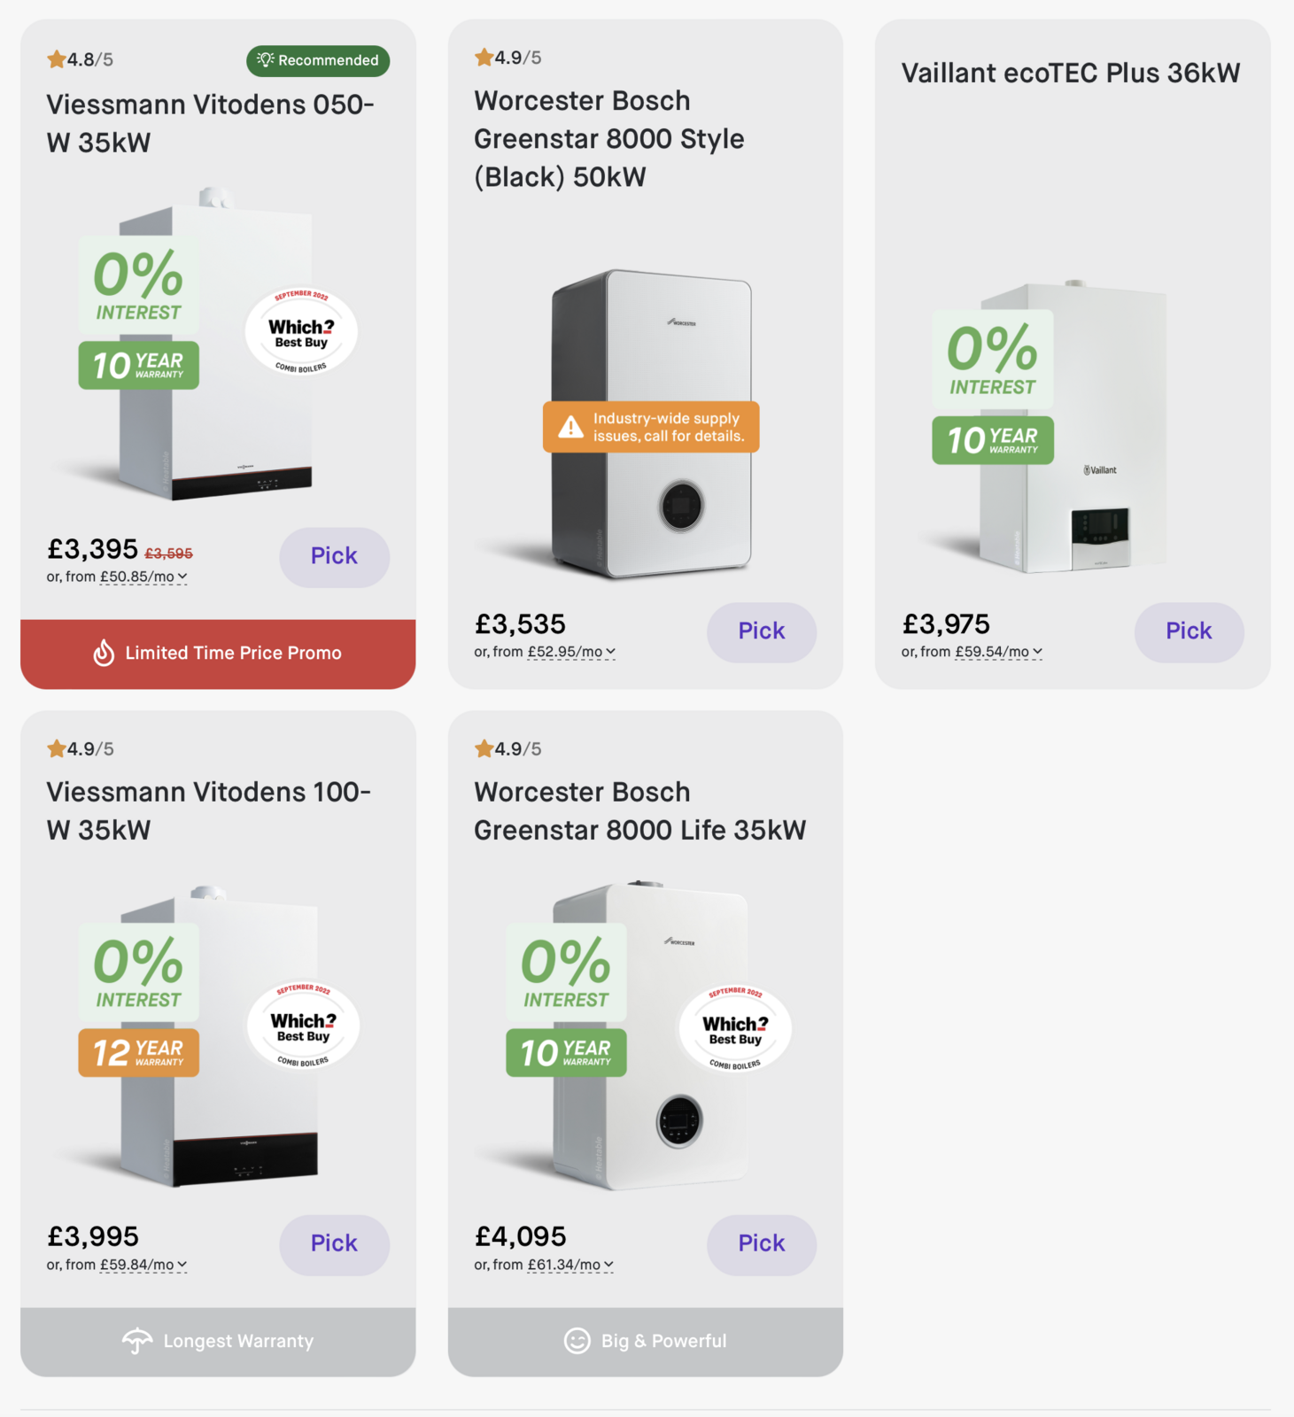Pick the Worcester Bosch Greenstar 8000 Life
Screen dimensions: 1294x1417
pos(761,1243)
